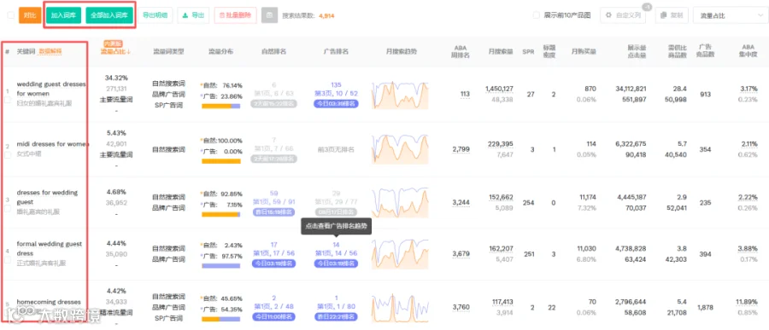The height and width of the screenshot is (330, 769).
Task: Enable 展示前10产品图 checkbox
Action: click(x=537, y=15)
